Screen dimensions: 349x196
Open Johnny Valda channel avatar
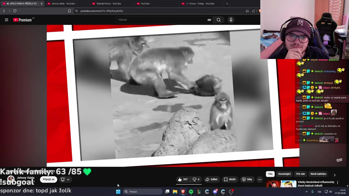tap(11, 179)
